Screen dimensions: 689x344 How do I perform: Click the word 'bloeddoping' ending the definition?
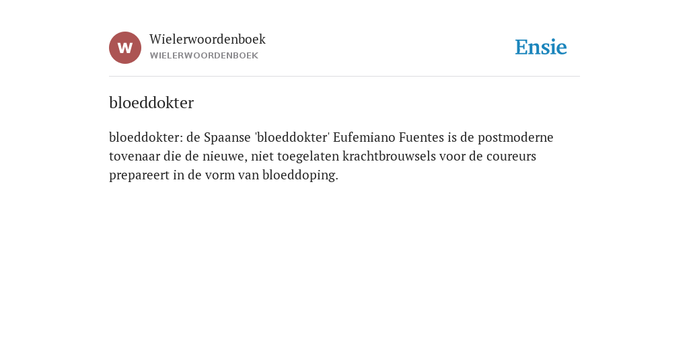[301, 175]
